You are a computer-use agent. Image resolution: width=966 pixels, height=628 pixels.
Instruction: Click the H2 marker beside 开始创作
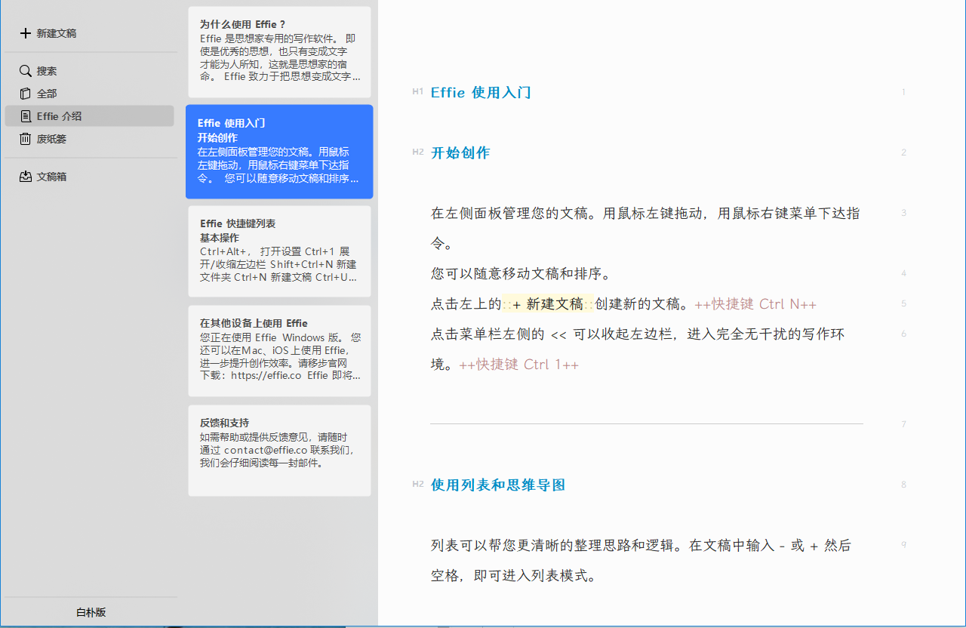(x=417, y=152)
